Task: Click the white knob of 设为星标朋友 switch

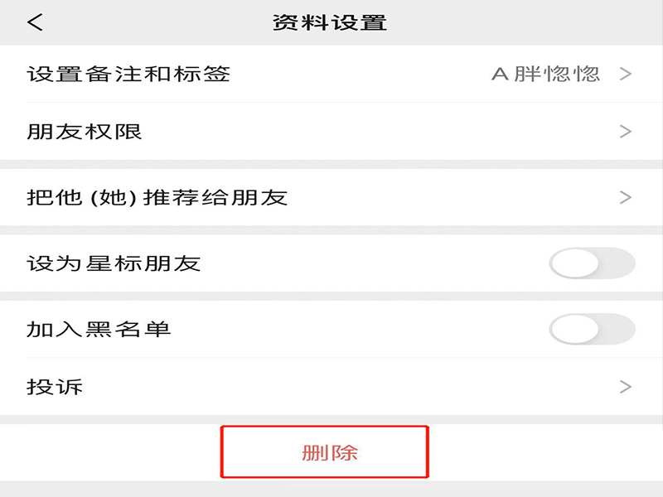Action: pos(575,264)
